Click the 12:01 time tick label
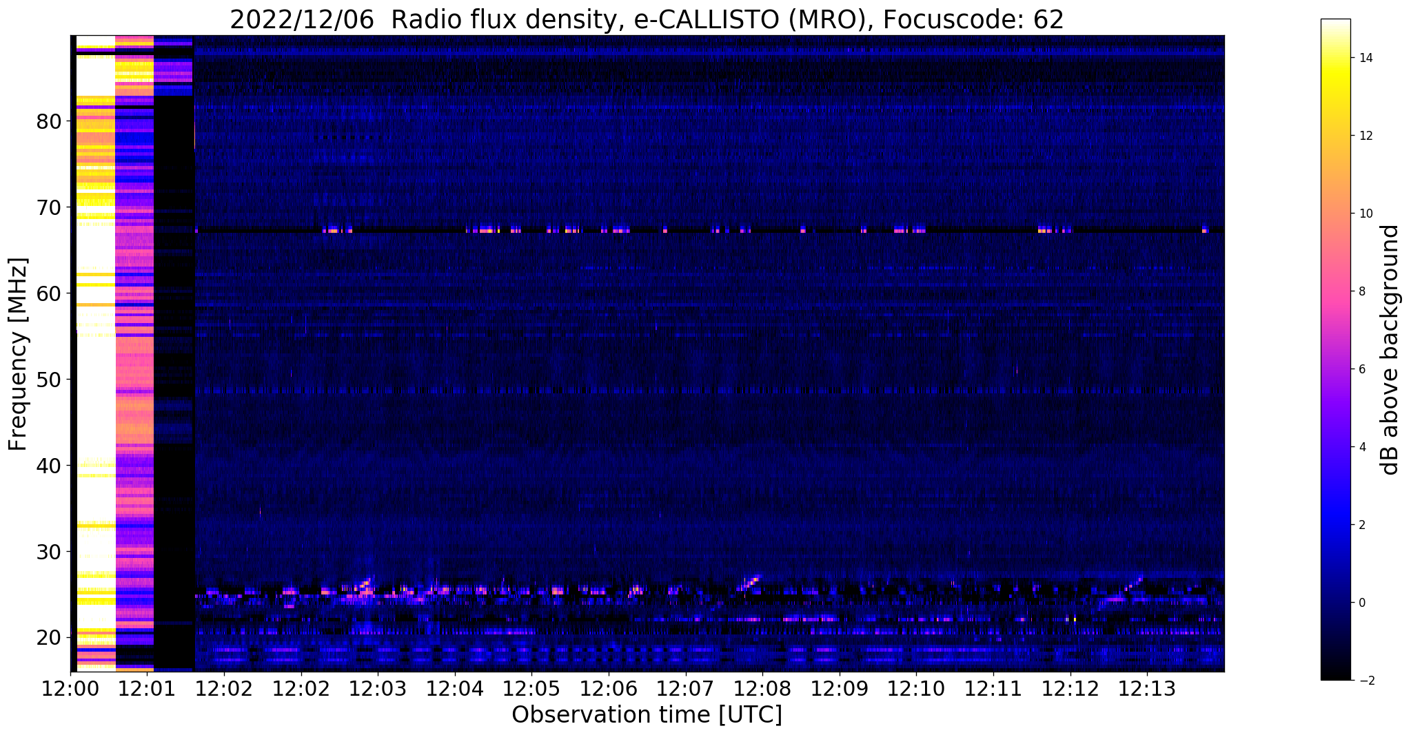The height and width of the screenshot is (735, 1411). (x=148, y=688)
